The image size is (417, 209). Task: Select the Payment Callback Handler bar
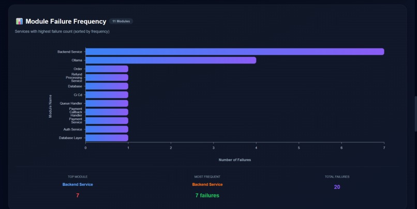(107, 112)
